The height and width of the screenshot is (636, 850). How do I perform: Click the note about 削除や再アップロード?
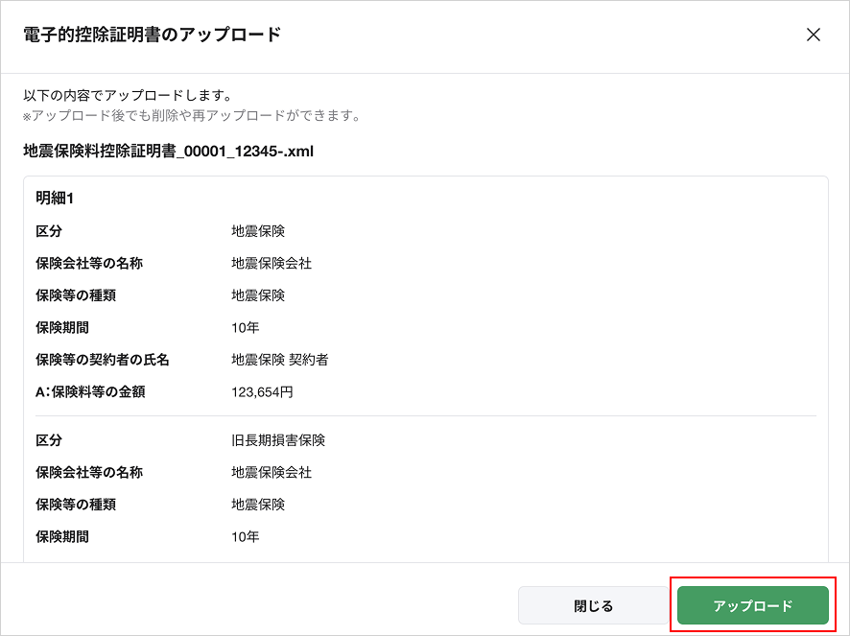coord(192,116)
